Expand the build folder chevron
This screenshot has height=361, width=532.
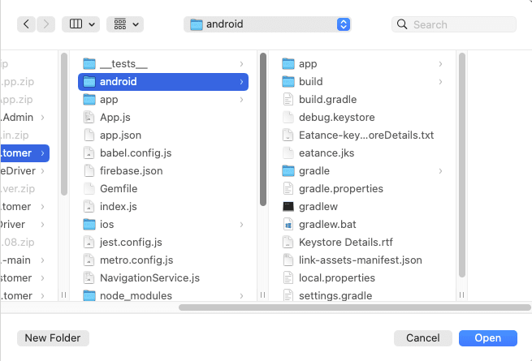(440, 82)
